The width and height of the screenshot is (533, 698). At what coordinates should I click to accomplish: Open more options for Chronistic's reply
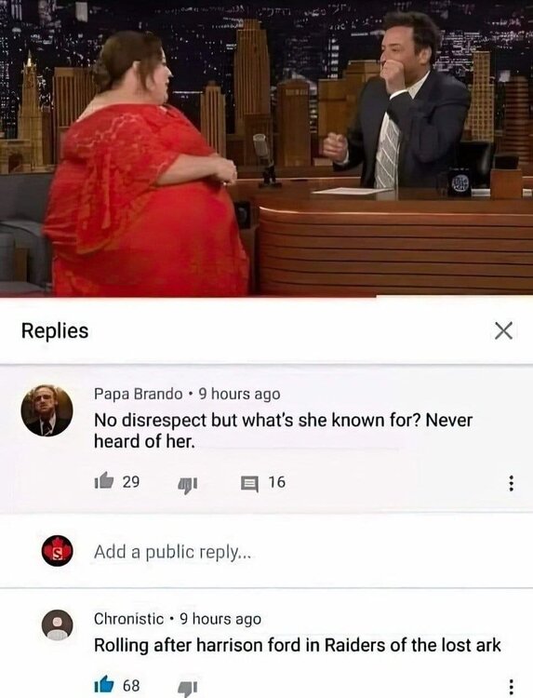511,687
